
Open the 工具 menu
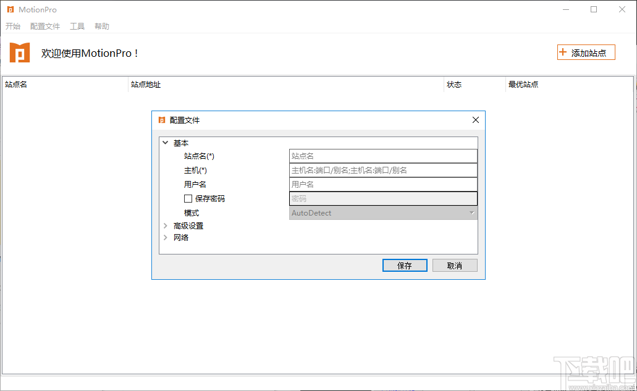coord(77,26)
